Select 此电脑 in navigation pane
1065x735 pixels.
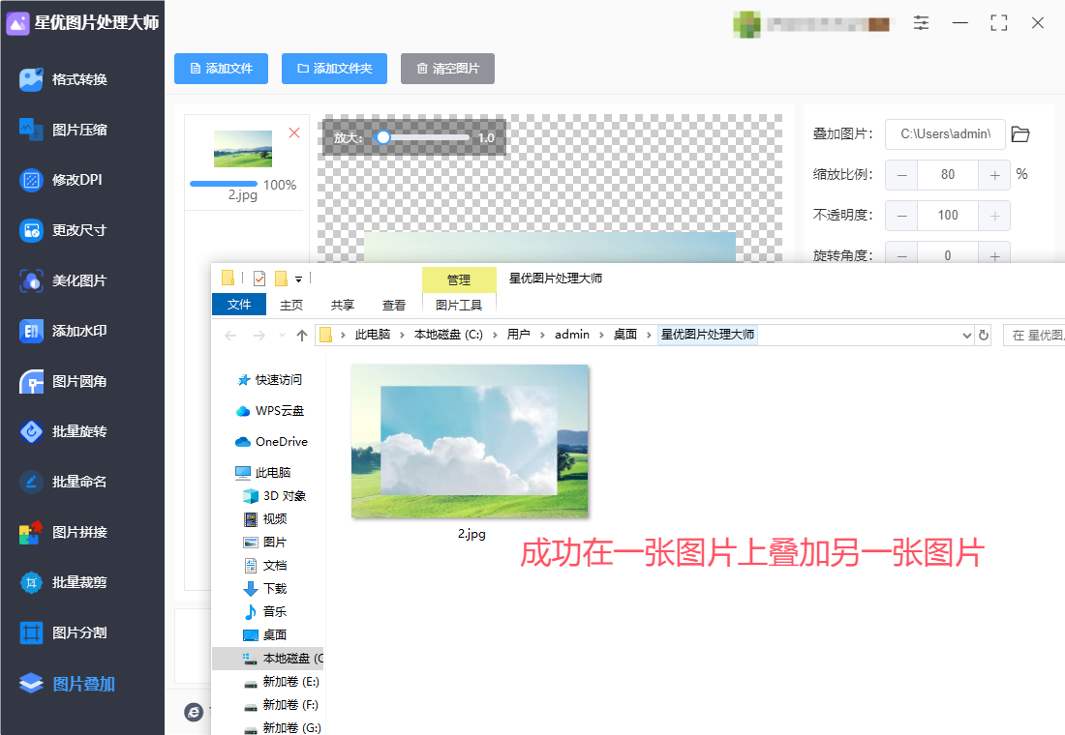pos(262,472)
